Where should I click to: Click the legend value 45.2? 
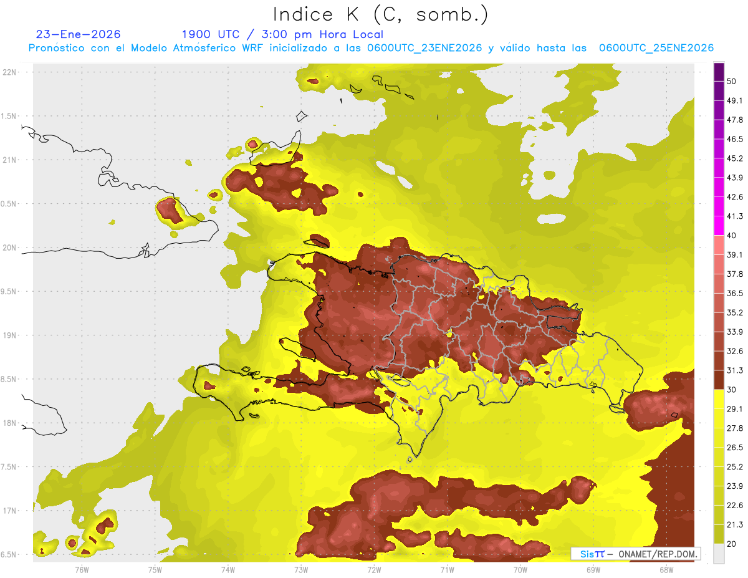(735, 158)
